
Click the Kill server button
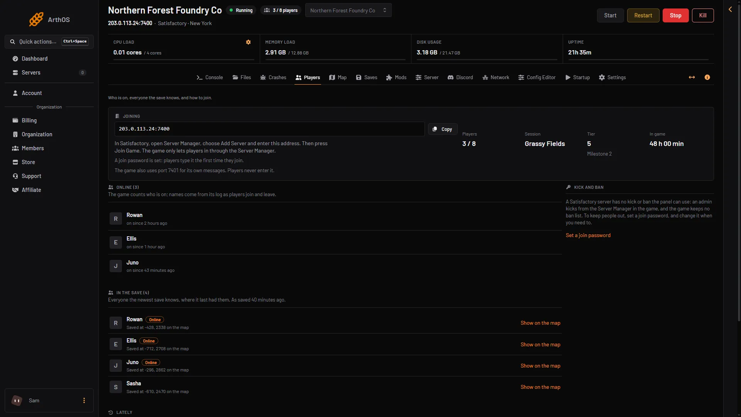coord(703,15)
